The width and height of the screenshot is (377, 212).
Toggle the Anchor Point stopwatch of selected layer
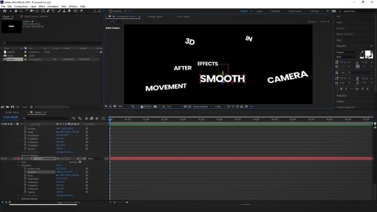(25, 169)
